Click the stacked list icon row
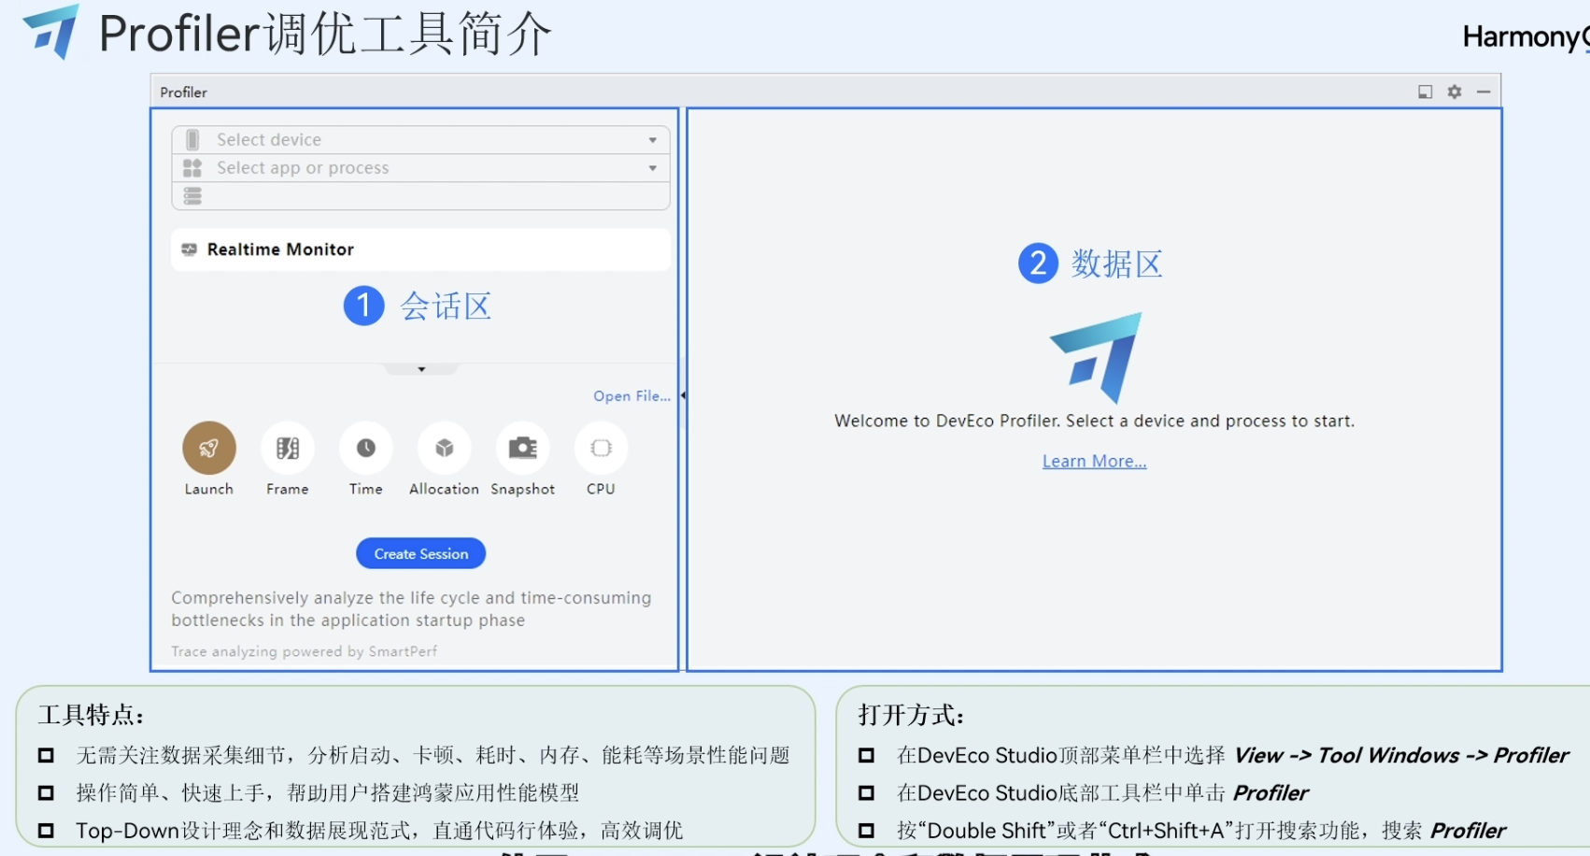 192,196
